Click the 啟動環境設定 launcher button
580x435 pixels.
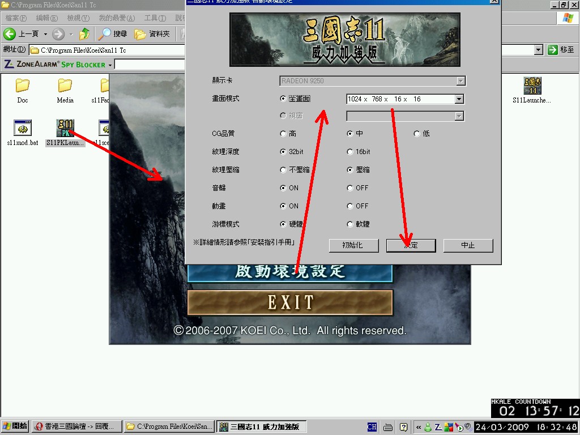pos(290,272)
